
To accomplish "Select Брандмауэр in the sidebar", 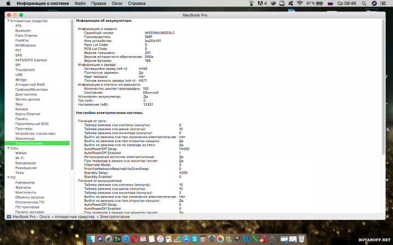I will [26, 163].
